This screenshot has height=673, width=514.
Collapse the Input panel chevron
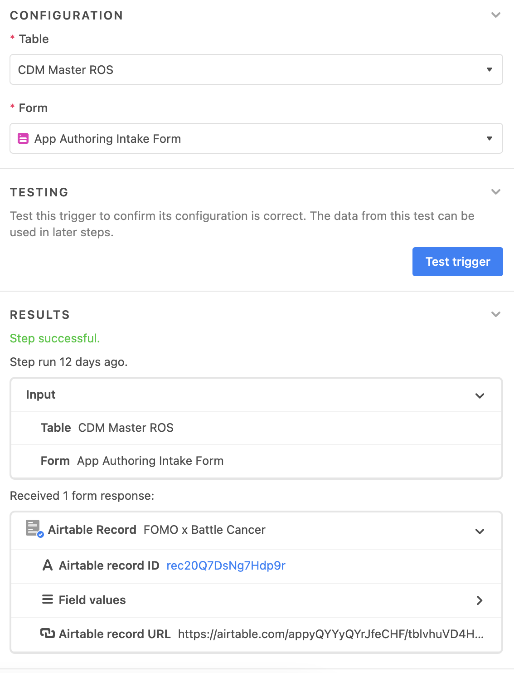[x=480, y=396]
